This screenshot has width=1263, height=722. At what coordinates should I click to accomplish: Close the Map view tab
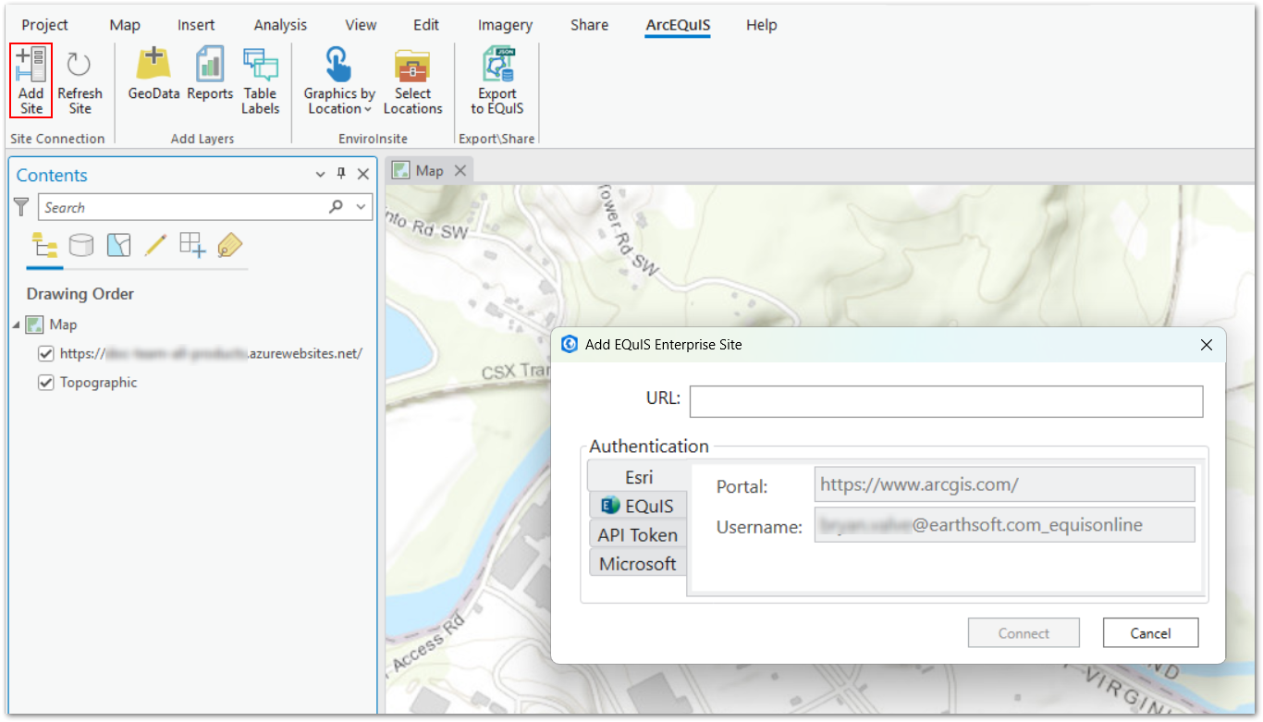460,171
